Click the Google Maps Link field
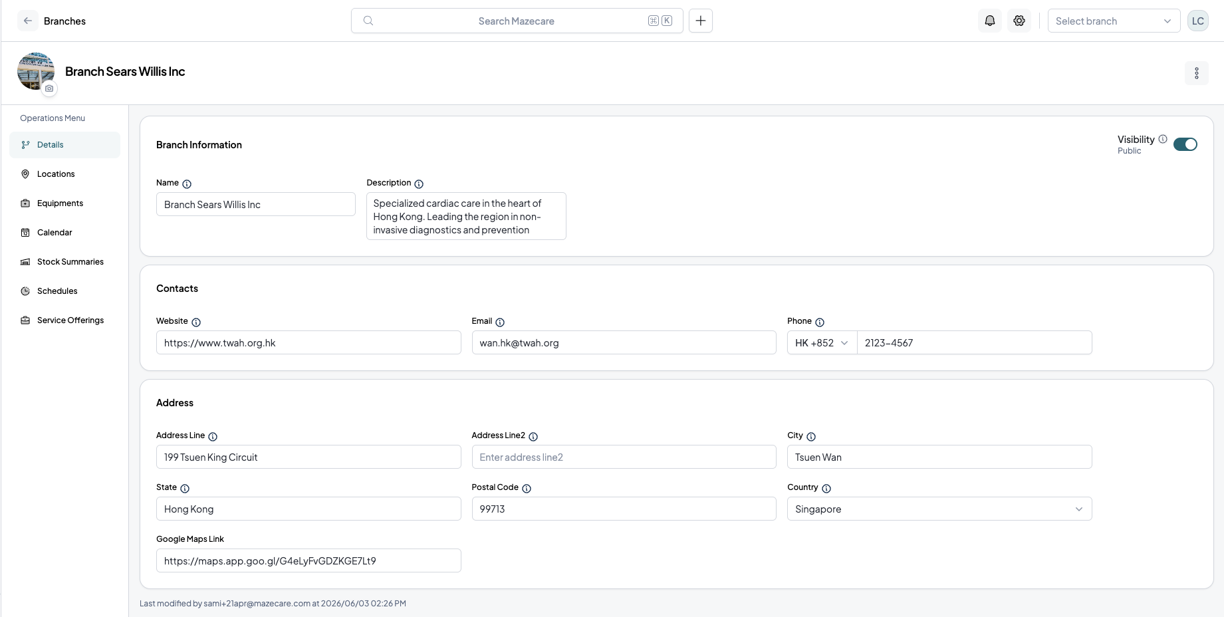Image resolution: width=1224 pixels, height=617 pixels. pyautogui.click(x=308, y=560)
